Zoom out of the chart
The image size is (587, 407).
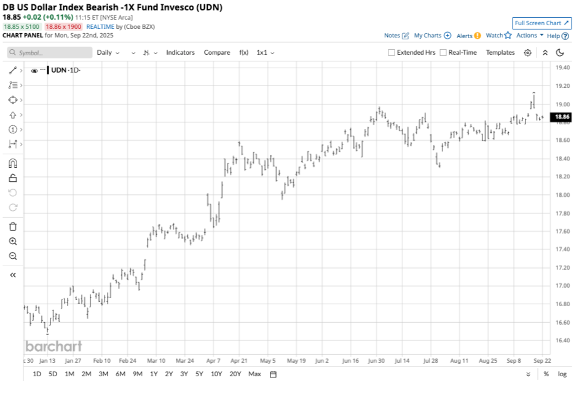13,256
